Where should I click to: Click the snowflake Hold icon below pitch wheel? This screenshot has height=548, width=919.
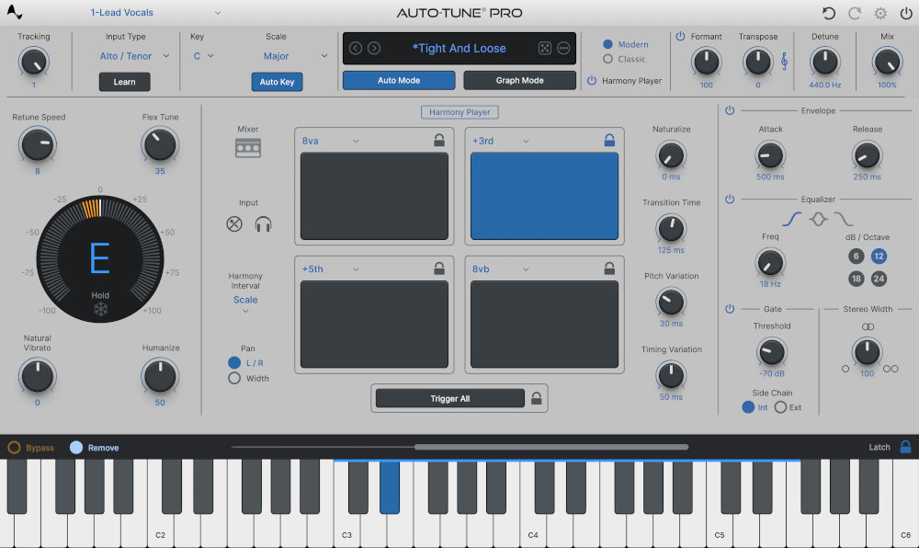[x=99, y=311]
